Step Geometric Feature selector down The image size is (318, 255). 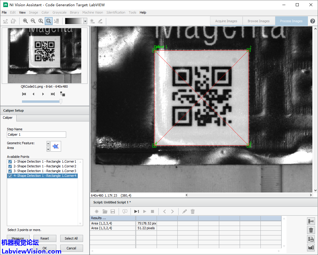click(48, 149)
